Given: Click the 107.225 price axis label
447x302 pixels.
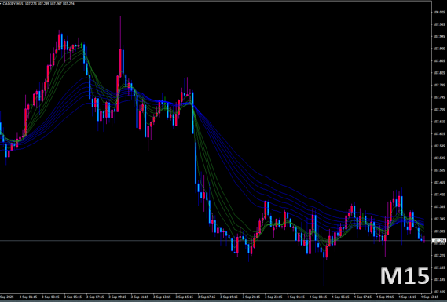Looking at the screenshot, I should (x=439, y=256).
